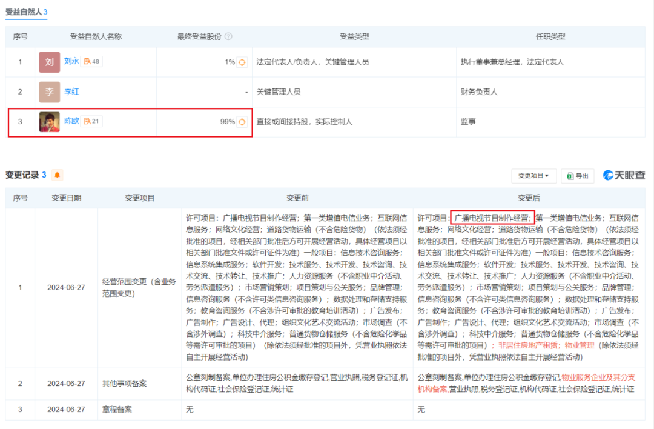This screenshot has width=654, height=429.
Task: Click the highlighted 广播电视节目制作经营 text
Action: 492,218
